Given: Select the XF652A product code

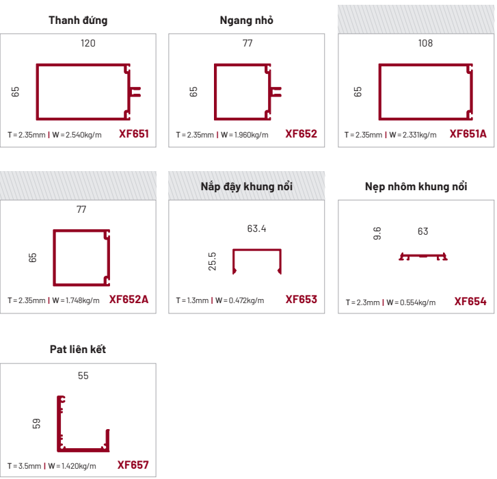Looking at the screenshot, I should tap(129, 299).
